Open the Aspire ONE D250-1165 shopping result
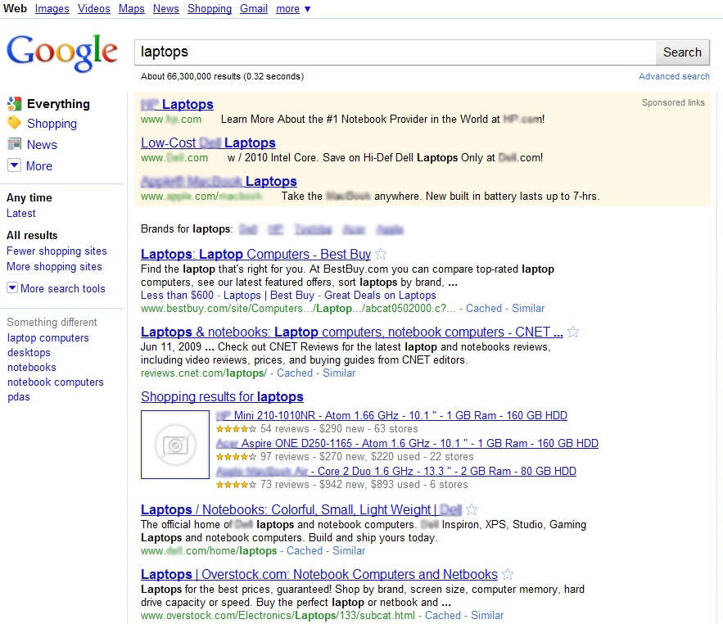Viewport: 723px width, 624px height. click(x=407, y=443)
